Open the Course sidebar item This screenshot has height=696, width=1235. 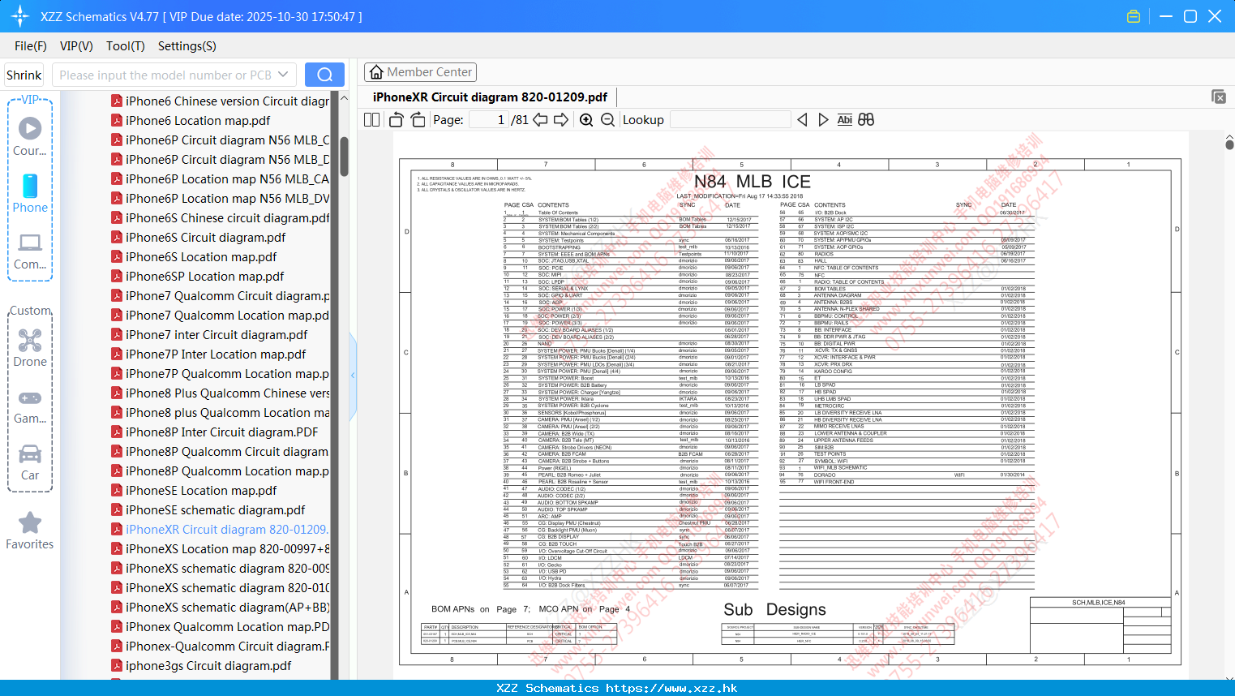(30, 136)
